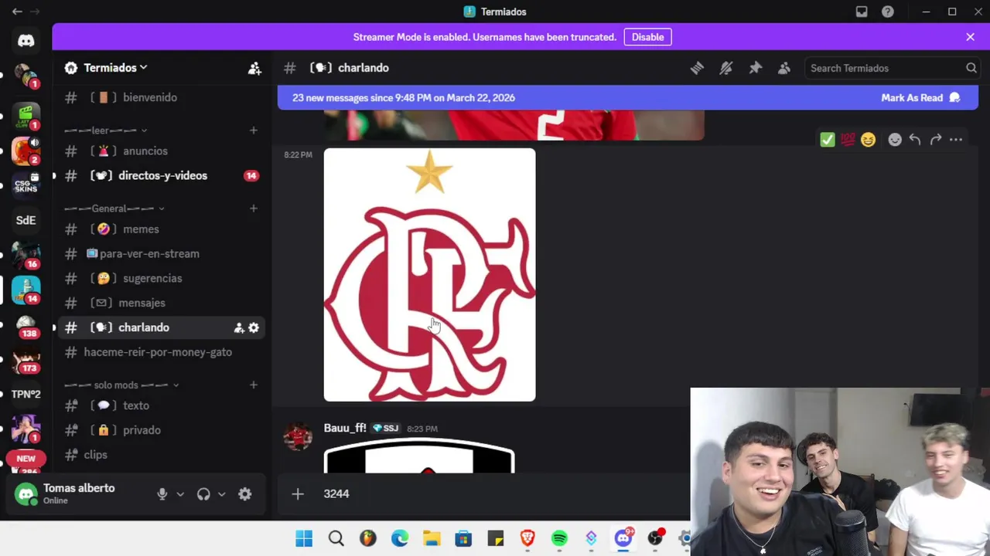Screen dimensions: 990x556
Task: Toggle headphone deafen
Action: [x=203, y=494]
